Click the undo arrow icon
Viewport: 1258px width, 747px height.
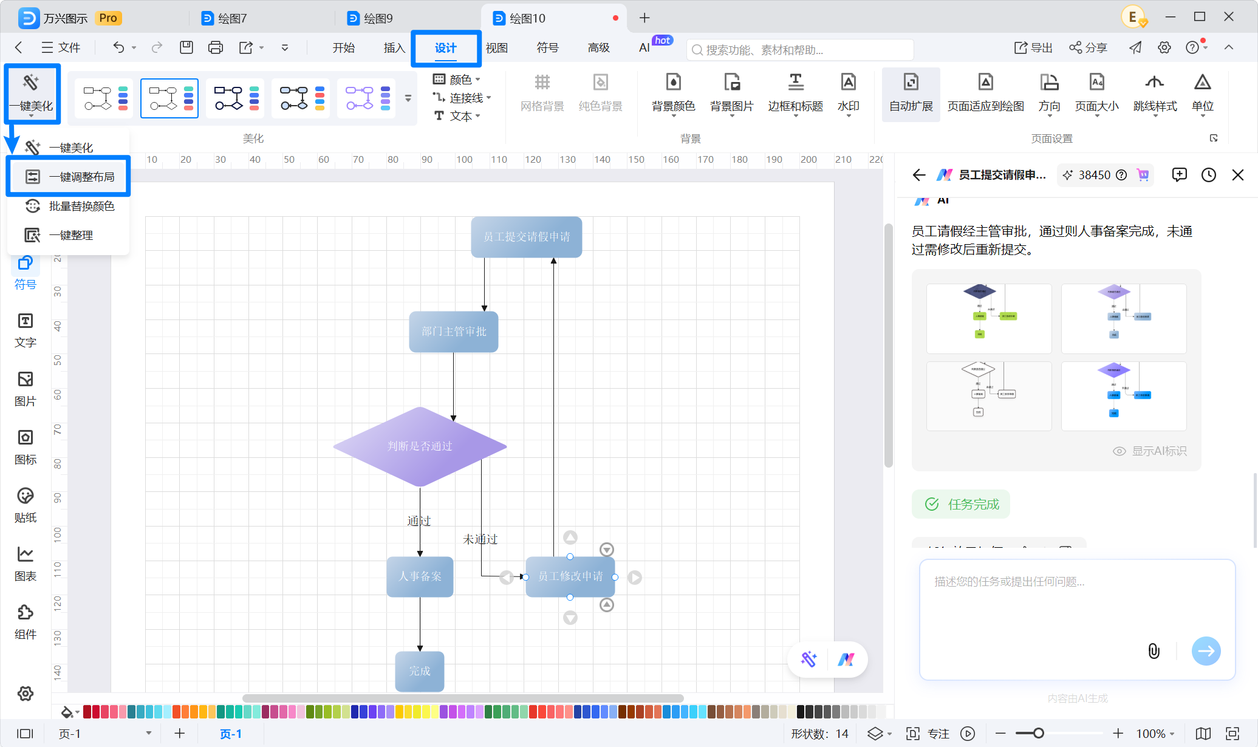(118, 47)
